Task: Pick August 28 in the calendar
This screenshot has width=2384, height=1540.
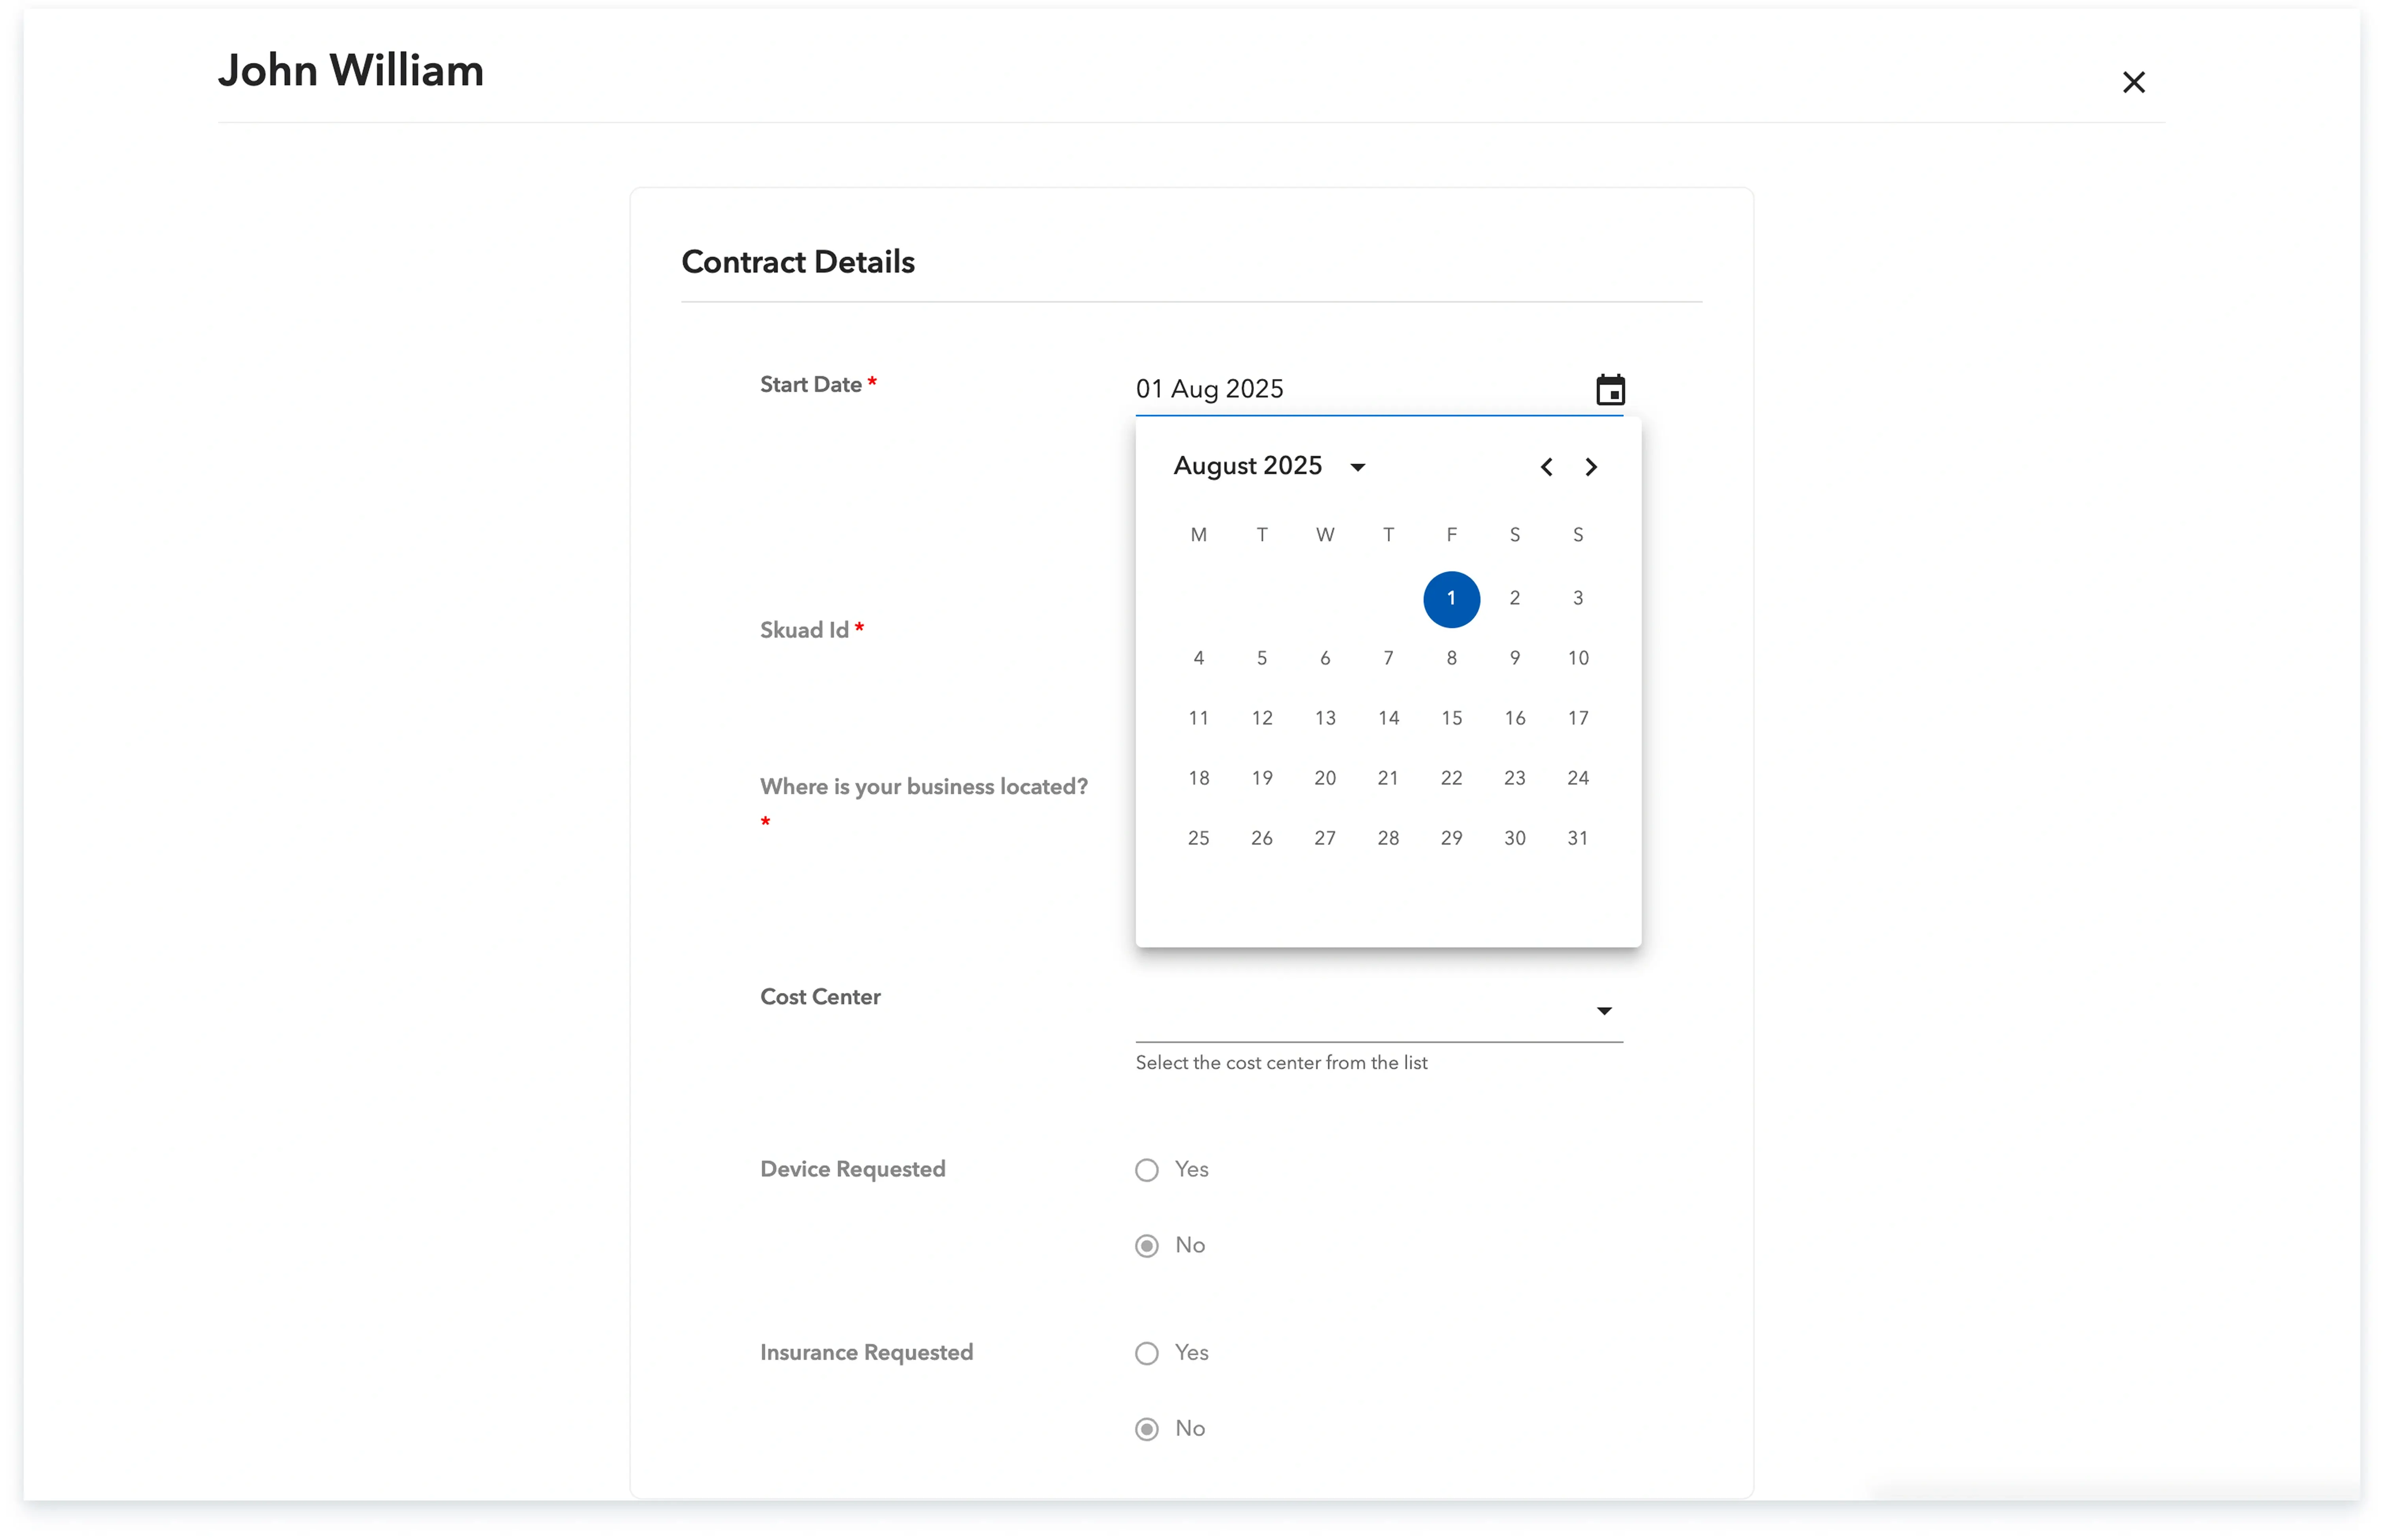Action: 1388,838
